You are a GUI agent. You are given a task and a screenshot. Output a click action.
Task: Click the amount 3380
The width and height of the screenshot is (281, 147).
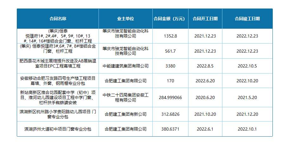pos(170,66)
